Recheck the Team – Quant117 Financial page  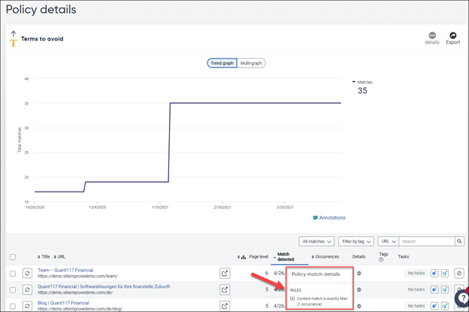27,274
